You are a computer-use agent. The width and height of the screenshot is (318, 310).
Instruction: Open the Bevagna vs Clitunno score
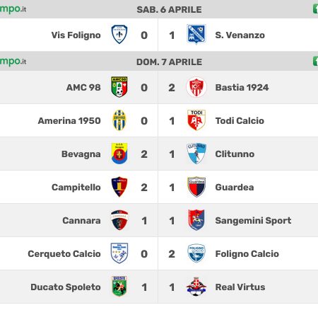(158, 154)
